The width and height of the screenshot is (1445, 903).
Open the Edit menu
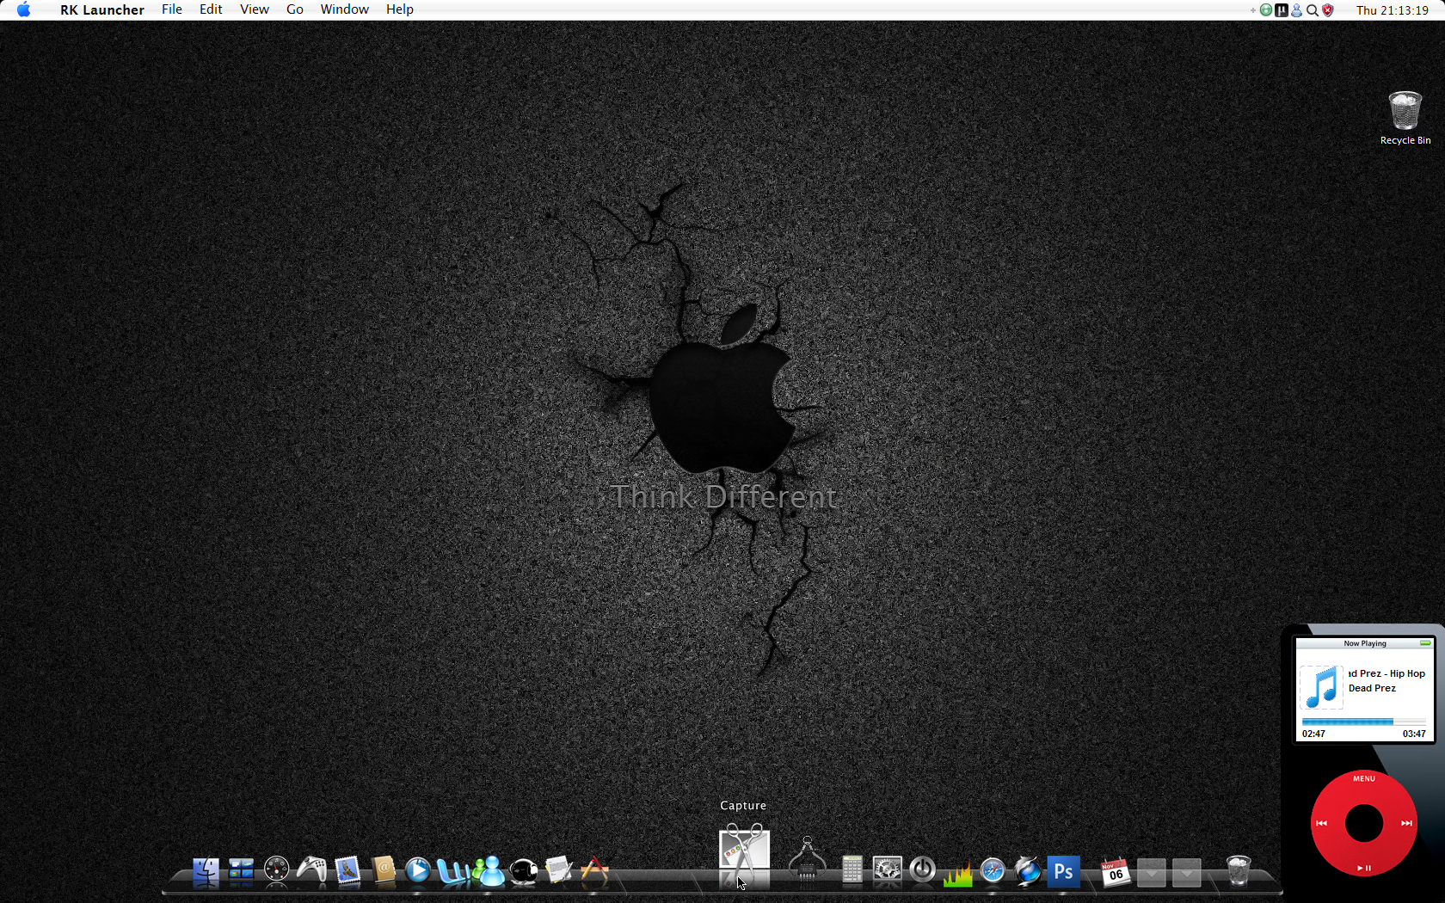pos(211,9)
